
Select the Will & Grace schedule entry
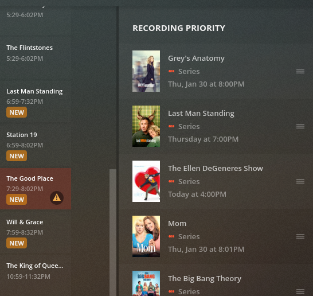(x=36, y=233)
